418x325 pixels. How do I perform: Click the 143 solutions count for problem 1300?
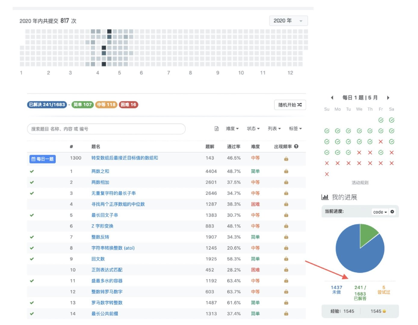point(210,158)
